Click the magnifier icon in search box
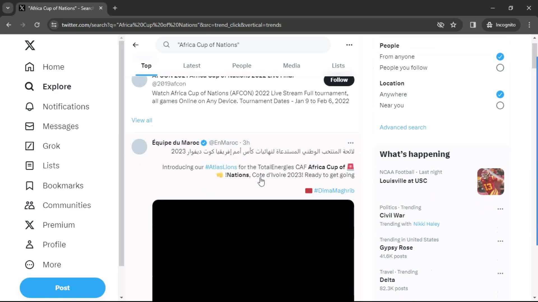 point(166,45)
